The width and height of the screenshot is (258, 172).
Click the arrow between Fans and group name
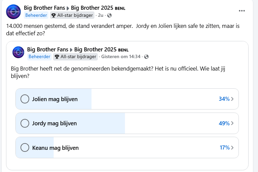pyautogui.click(x=68, y=8)
